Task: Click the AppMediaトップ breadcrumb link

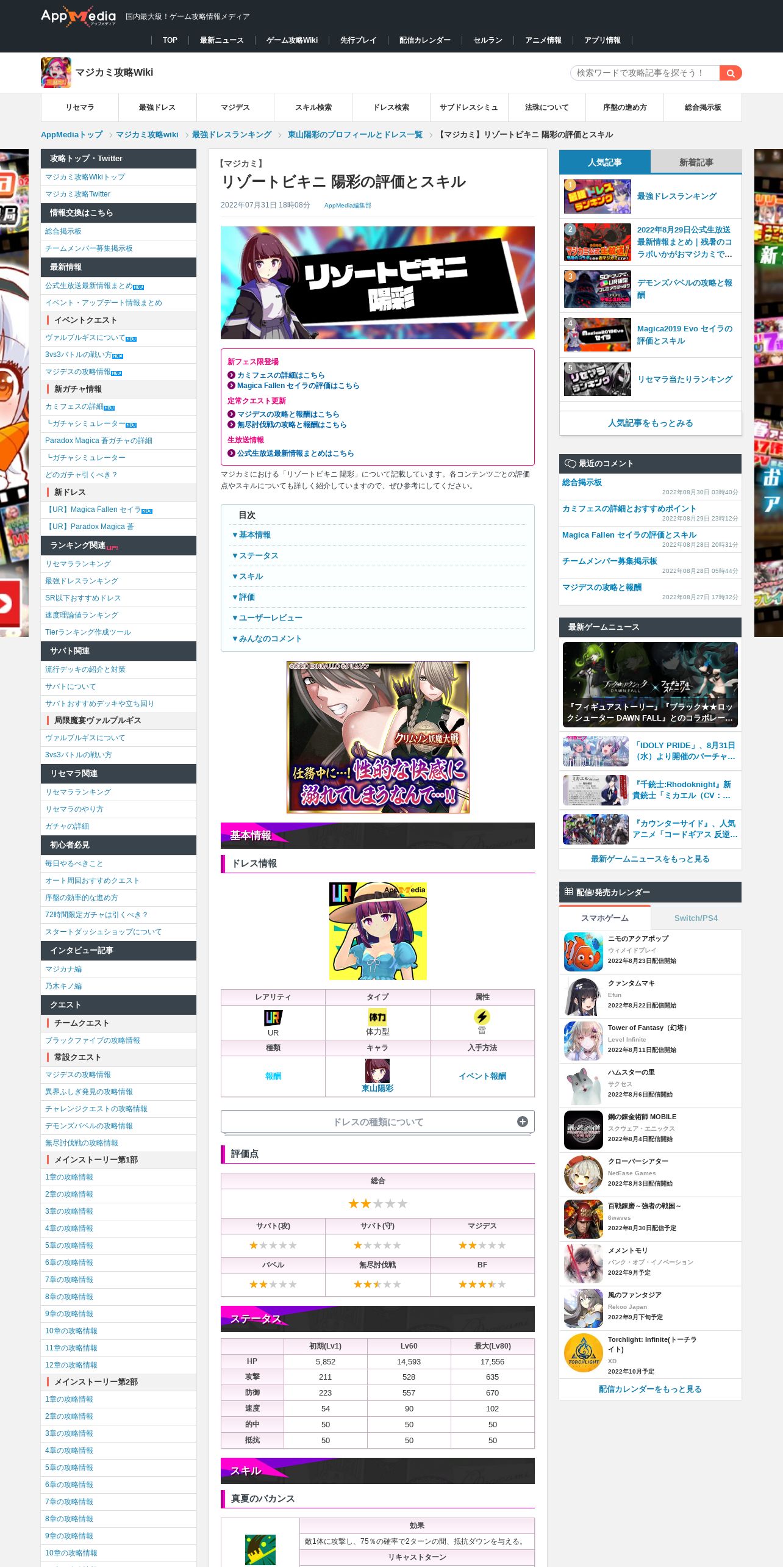Action: [x=72, y=135]
